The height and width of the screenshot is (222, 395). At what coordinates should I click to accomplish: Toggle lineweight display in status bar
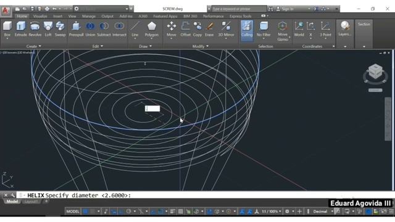[x=173, y=212]
